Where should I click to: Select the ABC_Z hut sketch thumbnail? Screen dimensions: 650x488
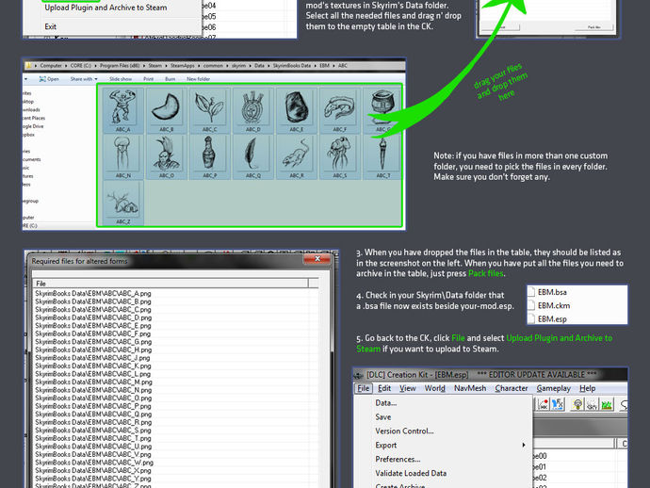pos(122,203)
